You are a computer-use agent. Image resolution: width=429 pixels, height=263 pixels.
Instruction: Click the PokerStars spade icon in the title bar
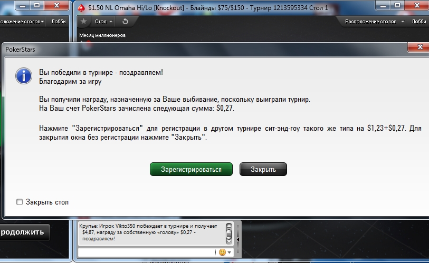[81, 8]
